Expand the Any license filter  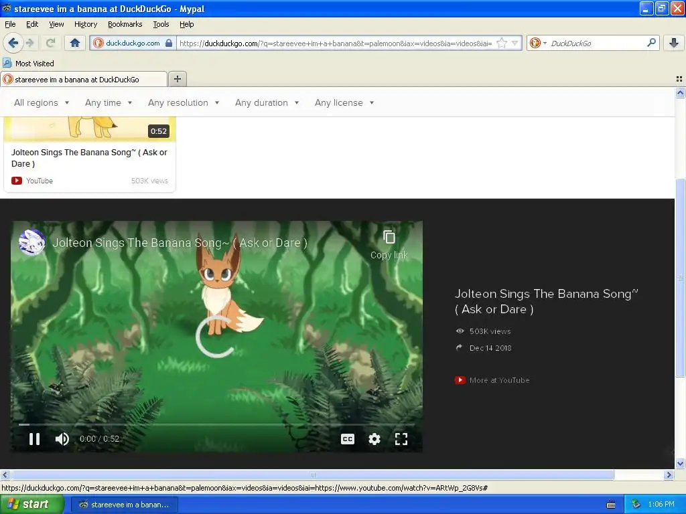pyautogui.click(x=344, y=102)
